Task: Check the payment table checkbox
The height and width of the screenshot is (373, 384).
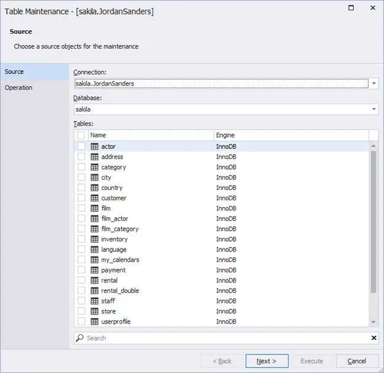Action: [81, 270]
